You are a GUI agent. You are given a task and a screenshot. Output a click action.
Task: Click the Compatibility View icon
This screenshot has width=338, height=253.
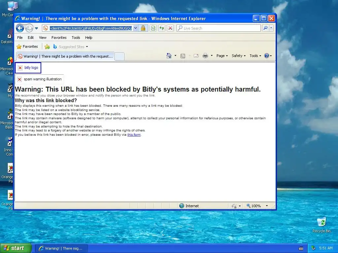click(153, 28)
